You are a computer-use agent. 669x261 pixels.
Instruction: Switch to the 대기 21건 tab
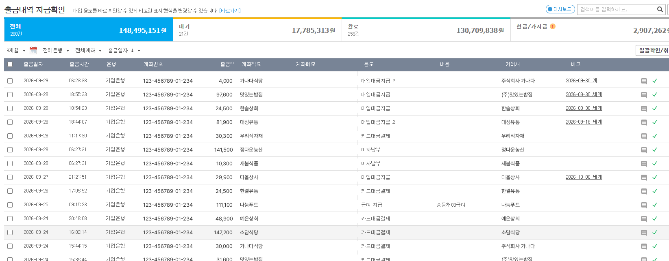click(257, 30)
